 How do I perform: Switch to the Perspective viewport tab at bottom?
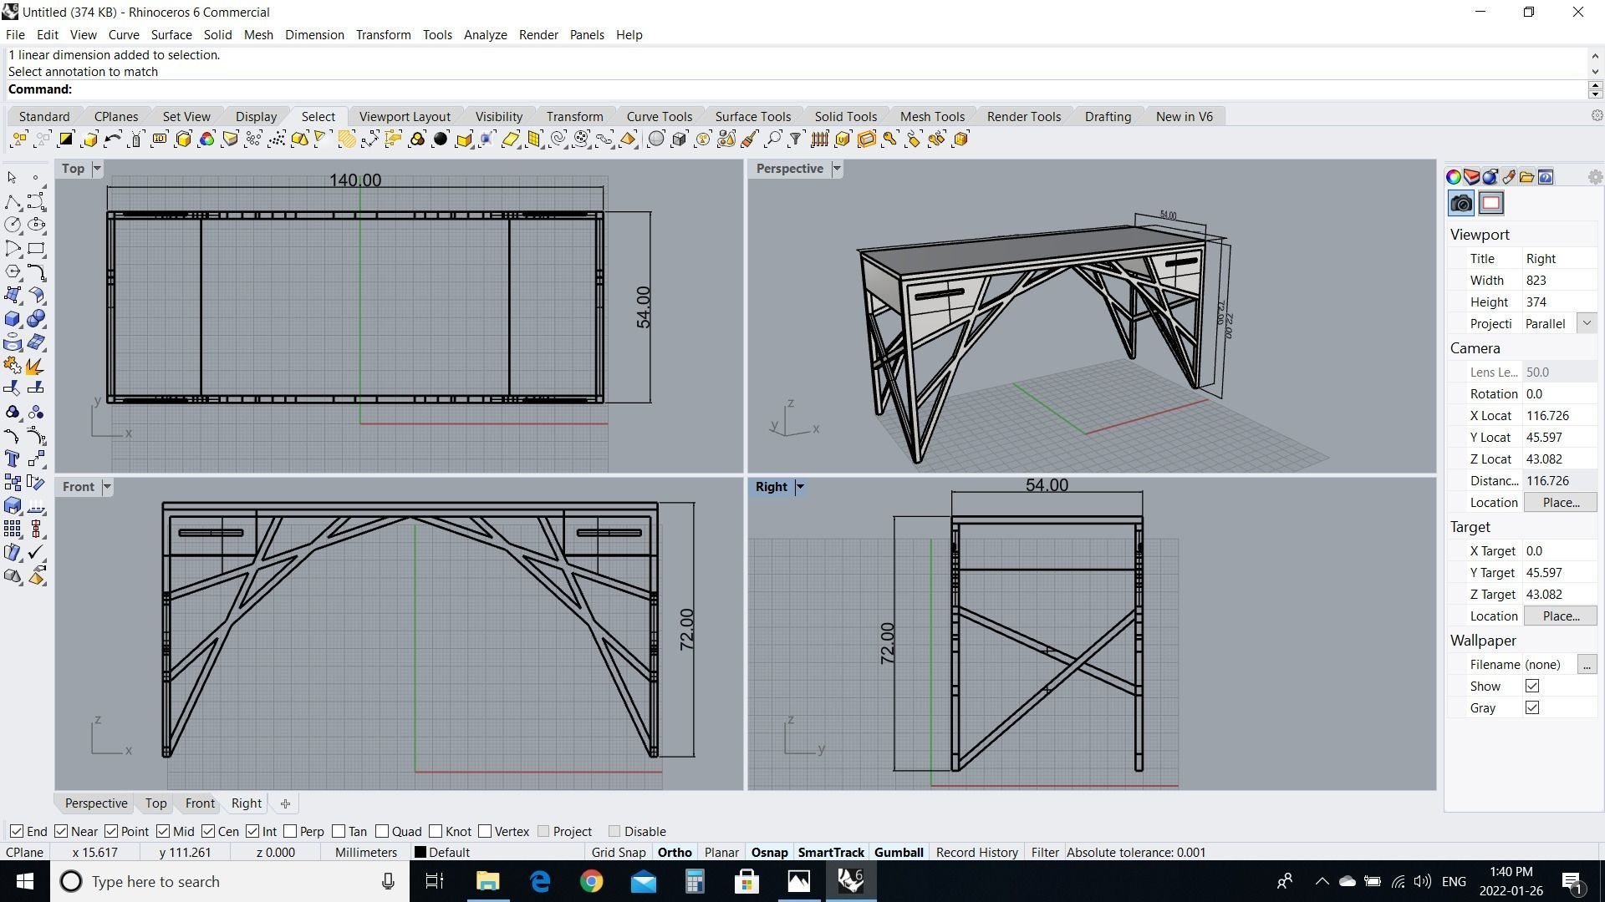pos(96,803)
